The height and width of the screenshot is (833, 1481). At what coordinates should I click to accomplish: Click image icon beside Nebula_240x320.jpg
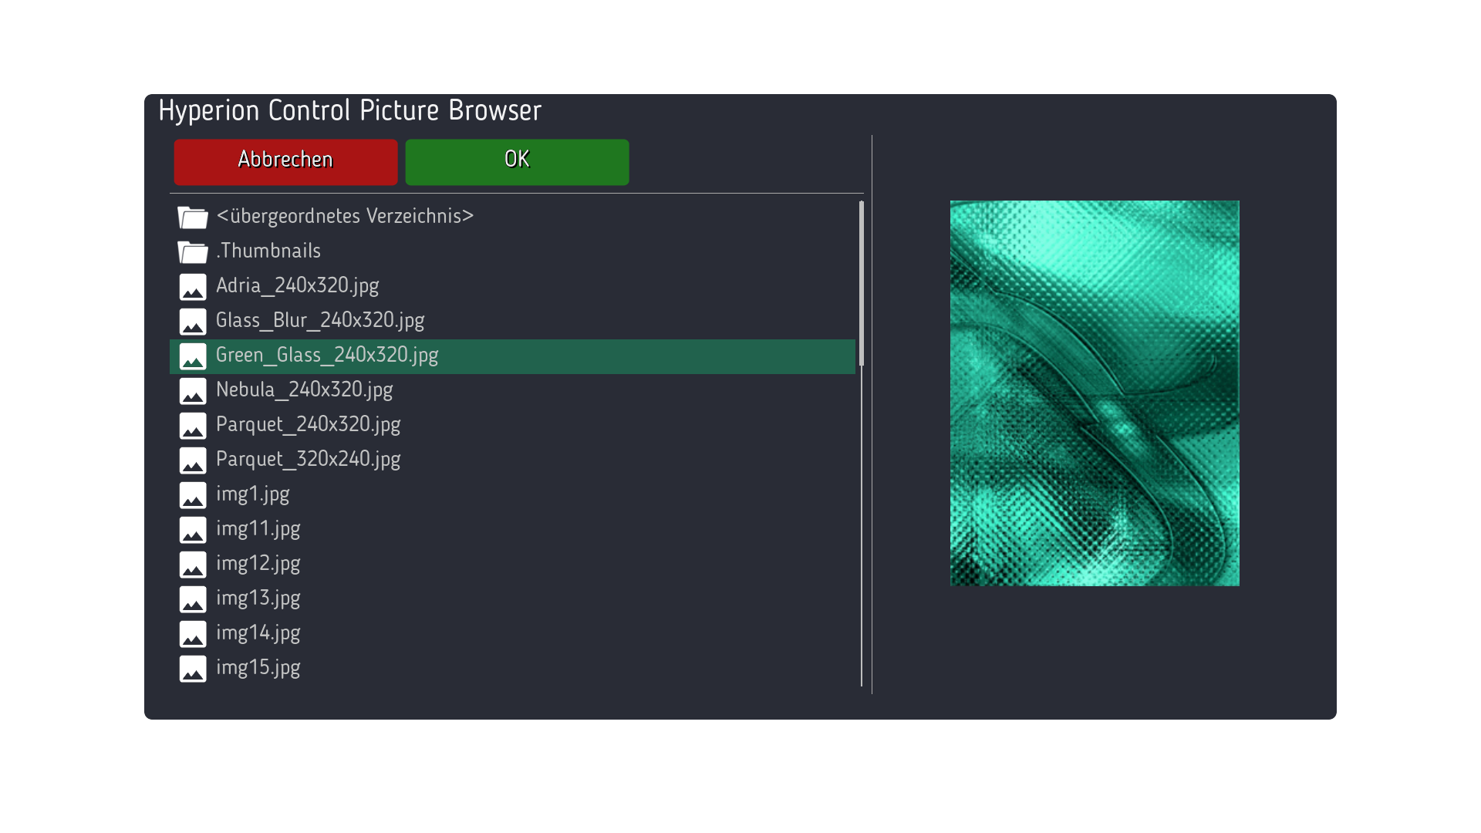192,391
